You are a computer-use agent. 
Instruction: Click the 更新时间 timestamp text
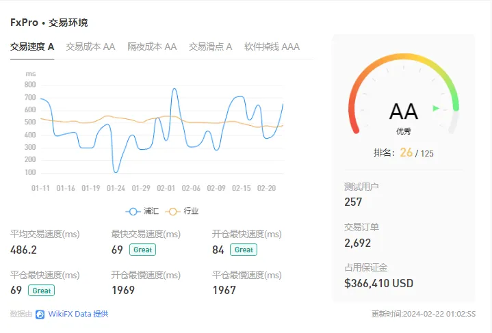point(424,314)
